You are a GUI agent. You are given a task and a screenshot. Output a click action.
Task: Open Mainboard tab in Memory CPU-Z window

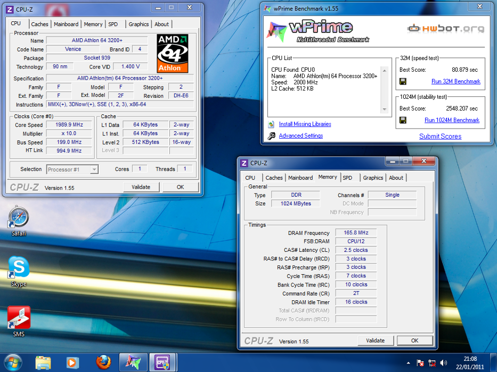pyautogui.click(x=300, y=178)
